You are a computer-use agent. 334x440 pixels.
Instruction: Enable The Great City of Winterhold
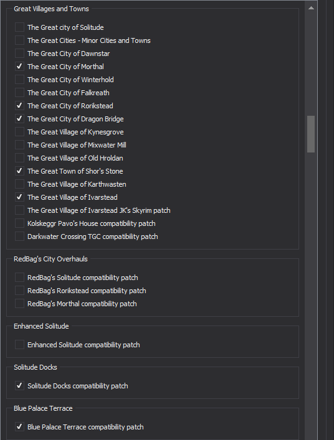[19, 80]
